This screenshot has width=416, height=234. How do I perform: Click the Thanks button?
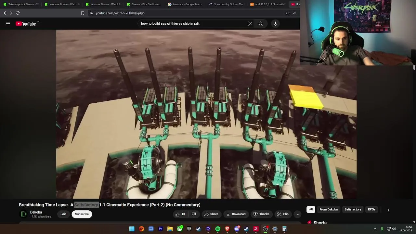(261, 214)
